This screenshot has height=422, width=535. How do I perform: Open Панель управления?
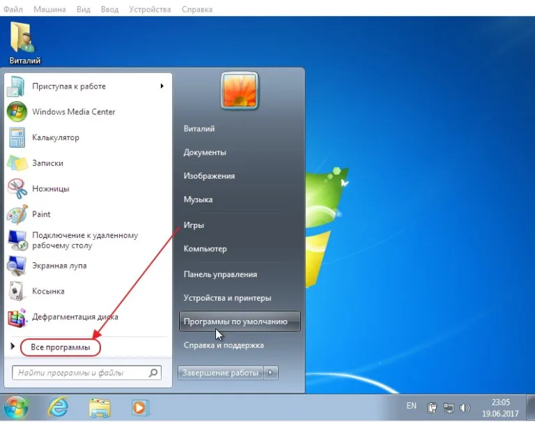click(x=220, y=274)
